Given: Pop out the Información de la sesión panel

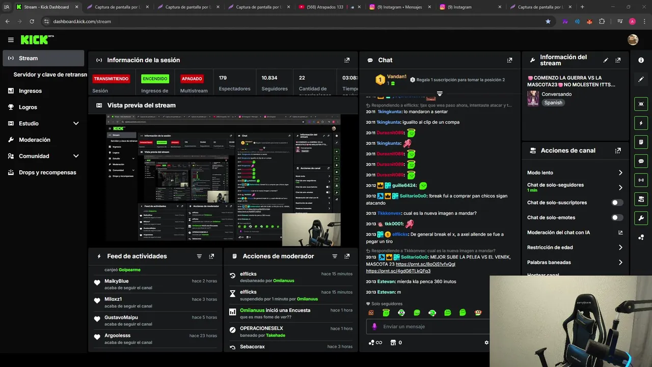Looking at the screenshot, I should (347, 60).
